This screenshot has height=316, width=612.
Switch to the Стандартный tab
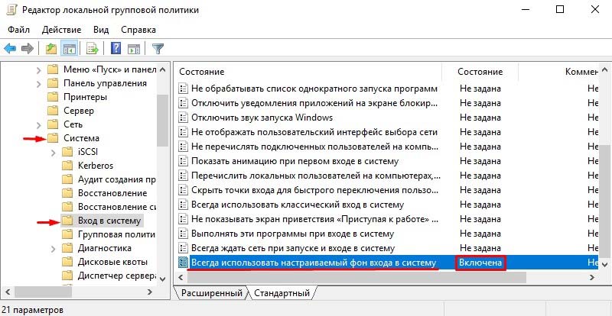click(x=281, y=293)
